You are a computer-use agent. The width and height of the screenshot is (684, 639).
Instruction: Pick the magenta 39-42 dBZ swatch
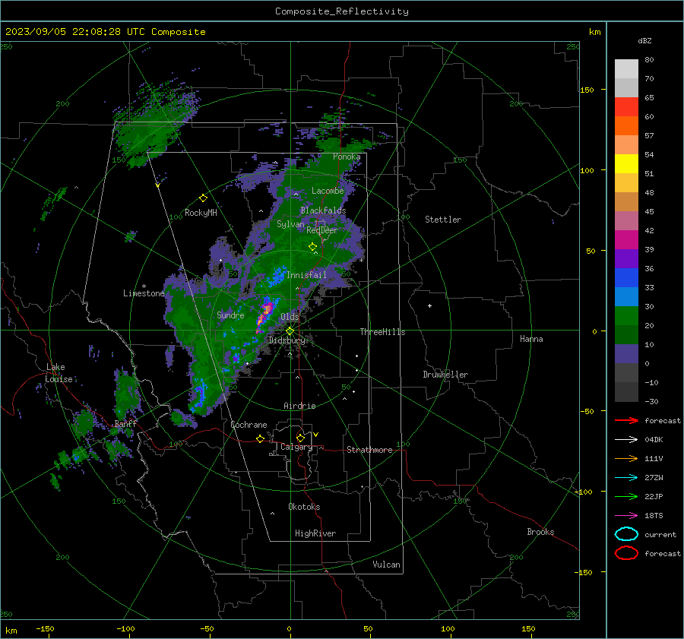pos(626,240)
